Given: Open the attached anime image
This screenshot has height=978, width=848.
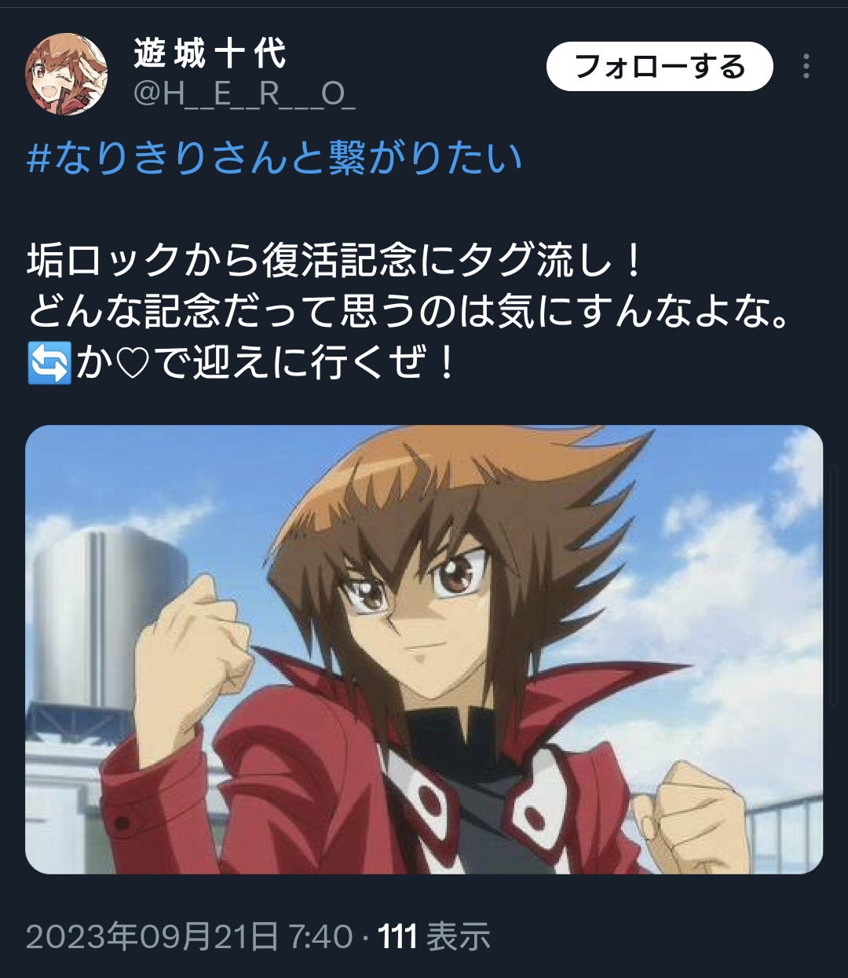Looking at the screenshot, I should [x=424, y=650].
